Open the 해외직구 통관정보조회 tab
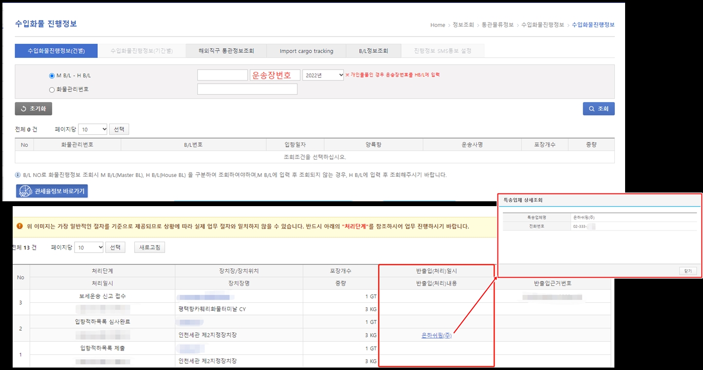 [x=226, y=51]
